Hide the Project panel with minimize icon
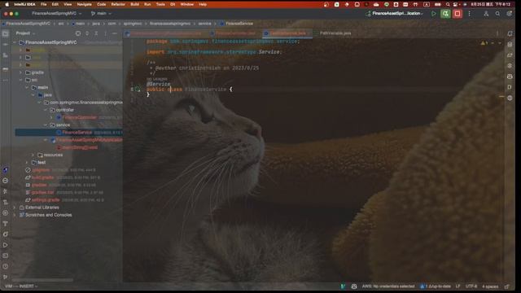This screenshot has height=293, width=521. click(115, 33)
